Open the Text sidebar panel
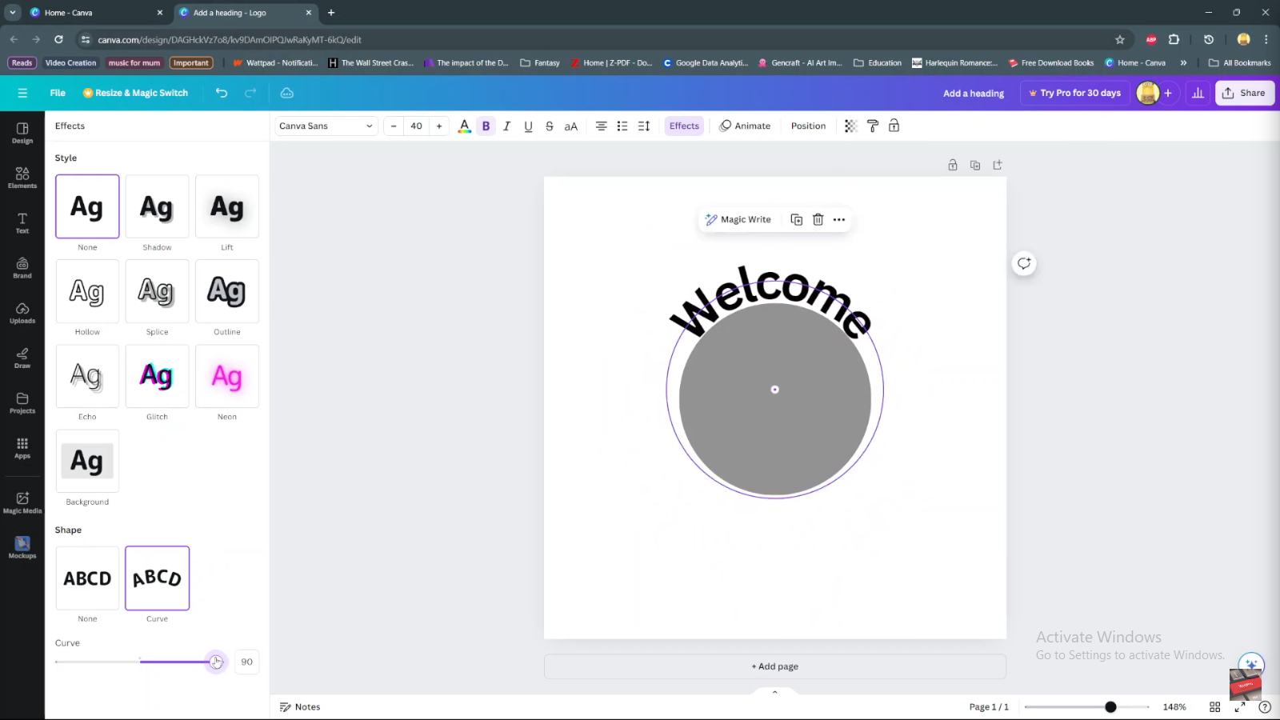 22,223
